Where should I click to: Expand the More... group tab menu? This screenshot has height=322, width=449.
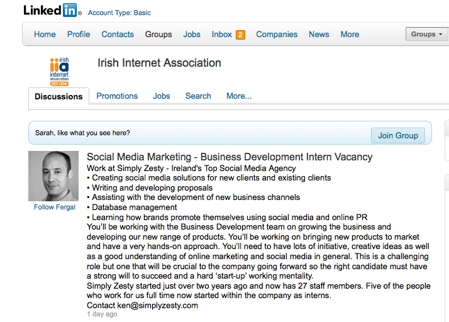click(239, 96)
